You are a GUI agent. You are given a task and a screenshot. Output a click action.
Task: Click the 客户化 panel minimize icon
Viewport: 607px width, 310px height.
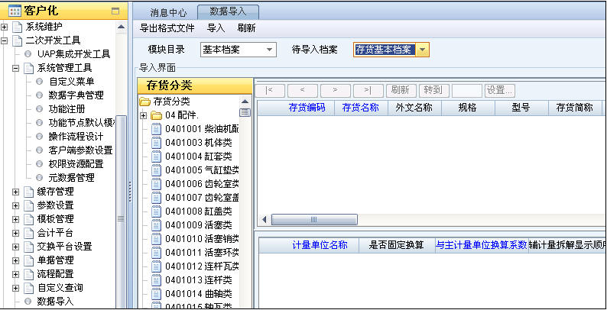tap(115, 11)
